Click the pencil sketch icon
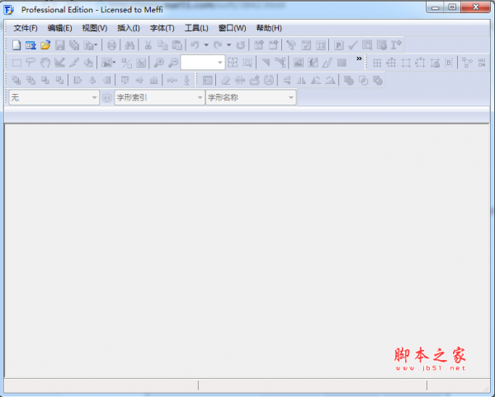The height and width of the screenshot is (397, 495). (x=327, y=63)
